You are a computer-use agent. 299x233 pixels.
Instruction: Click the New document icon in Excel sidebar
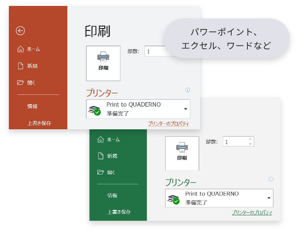(101, 156)
